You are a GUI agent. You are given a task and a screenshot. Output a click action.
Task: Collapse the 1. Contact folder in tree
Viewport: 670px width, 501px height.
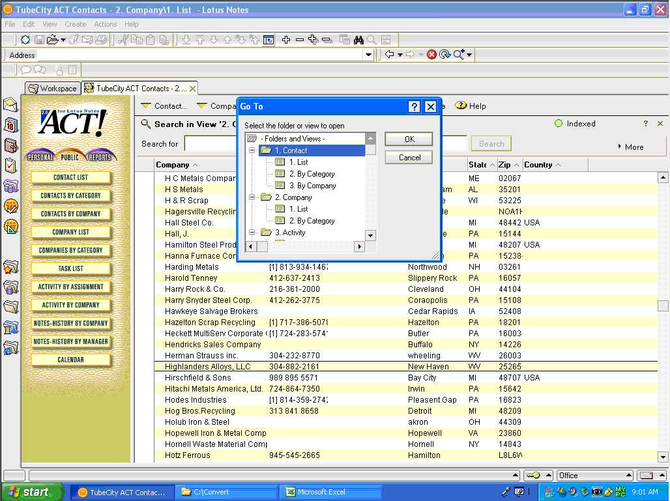[x=252, y=150]
